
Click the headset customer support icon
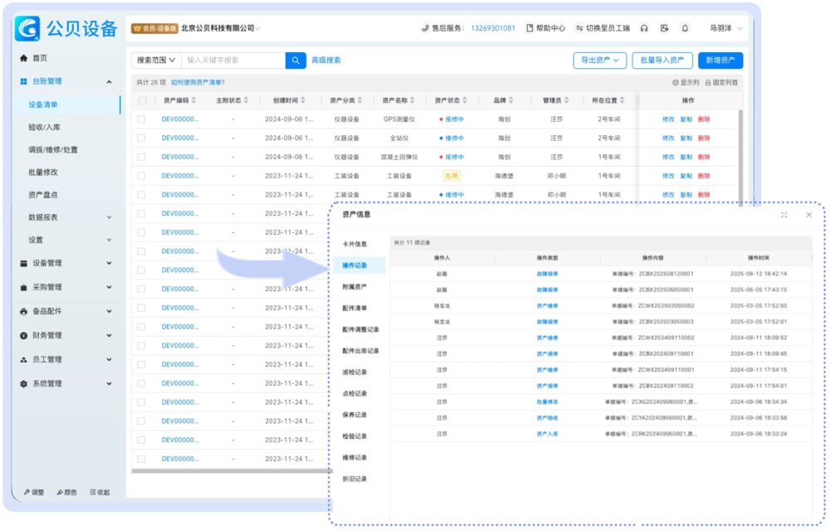coord(644,28)
